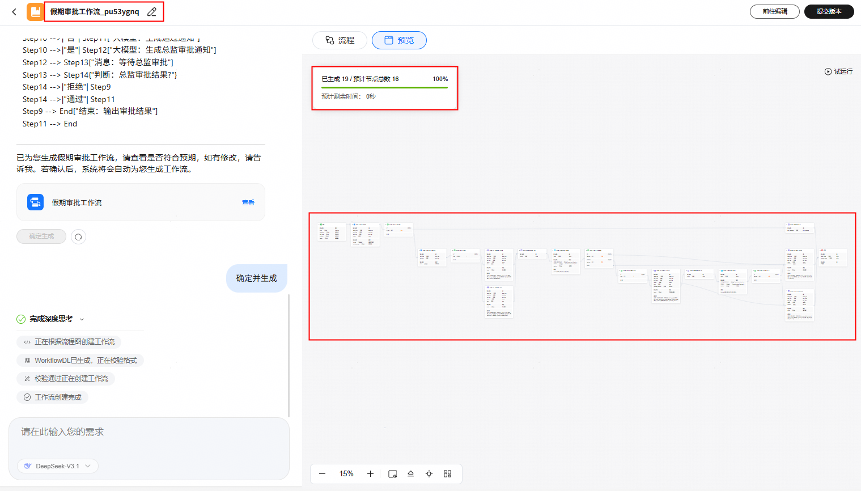Click the fit-to-view crosshair icon
This screenshot has height=491, width=861.
(x=429, y=474)
